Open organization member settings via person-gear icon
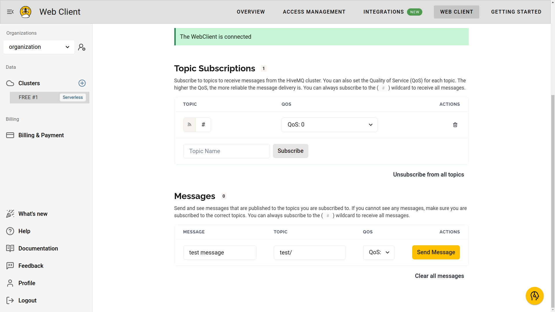The height and width of the screenshot is (312, 555). 82,47
